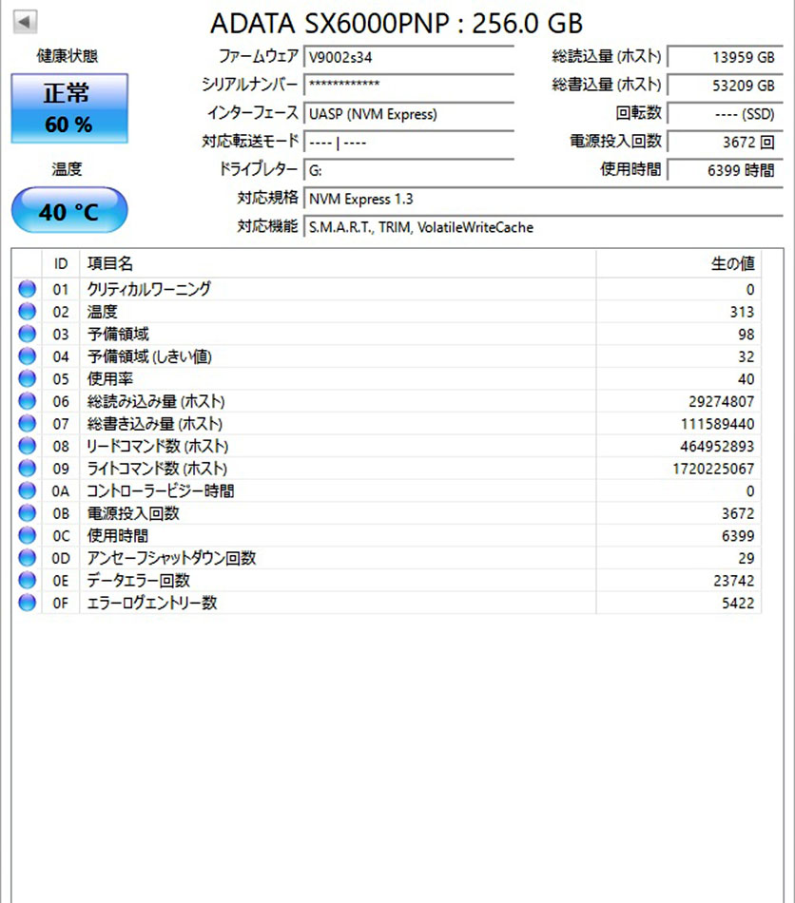Click status orb for クリティカルワーニング row
Image resolution: width=795 pixels, height=903 pixels.
pyautogui.click(x=27, y=289)
